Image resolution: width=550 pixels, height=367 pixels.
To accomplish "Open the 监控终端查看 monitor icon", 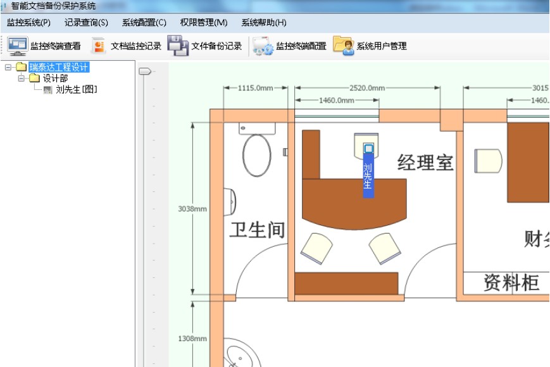I will pos(18,46).
